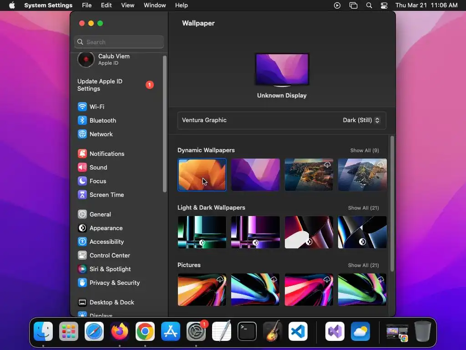This screenshot has width=466, height=350.
Task: Launch GarageBand from the Dock
Action: tap(273, 331)
